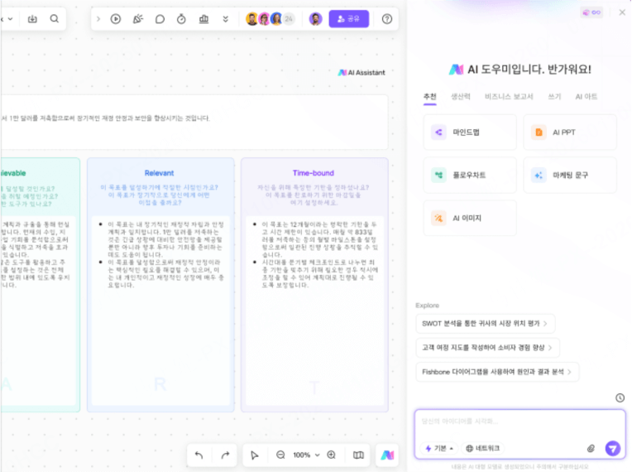Toggle the 네트워크 option
The height and width of the screenshot is (472, 632).
482,448
